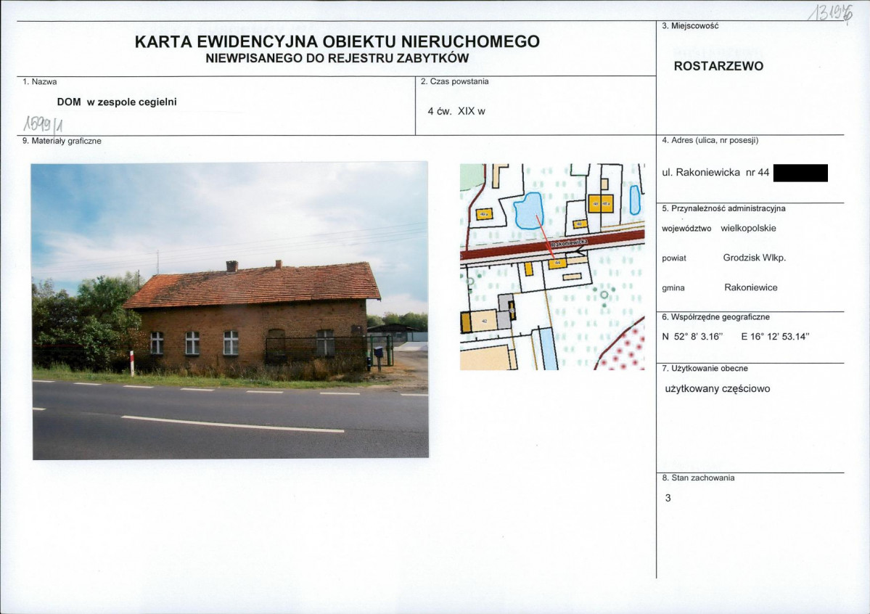Select the address ul. Rakoniewicka nr 44

(715, 173)
